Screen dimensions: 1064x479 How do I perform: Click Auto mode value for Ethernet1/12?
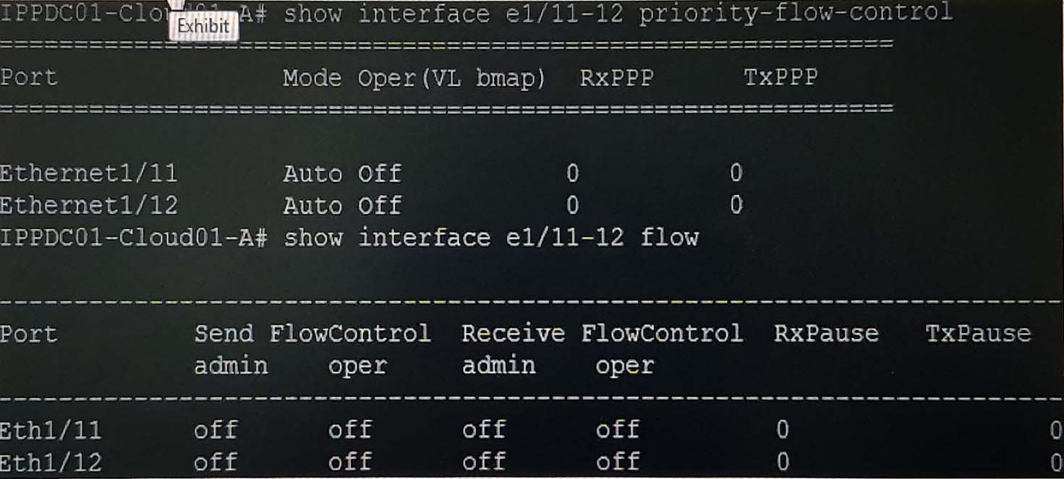click(312, 205)
